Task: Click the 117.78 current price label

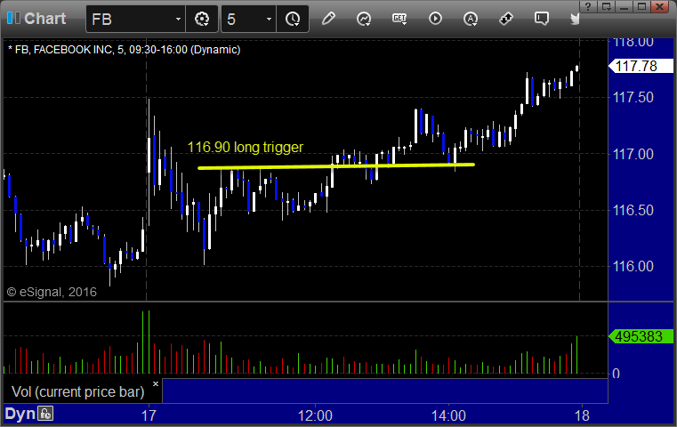Action: tap(641, 66)
